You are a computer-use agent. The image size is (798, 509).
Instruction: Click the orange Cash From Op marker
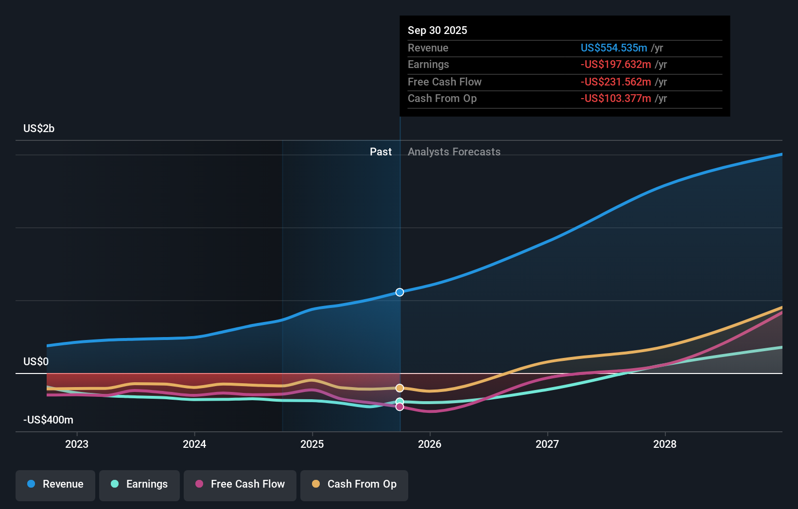click(399, 388)
